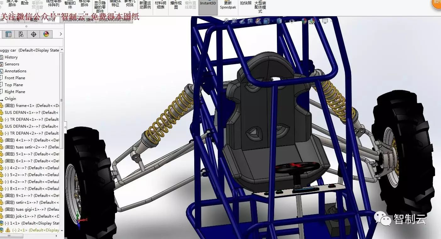Click 新建运动算例 New Motion Study
441x239 pixels.
[145, 5]
